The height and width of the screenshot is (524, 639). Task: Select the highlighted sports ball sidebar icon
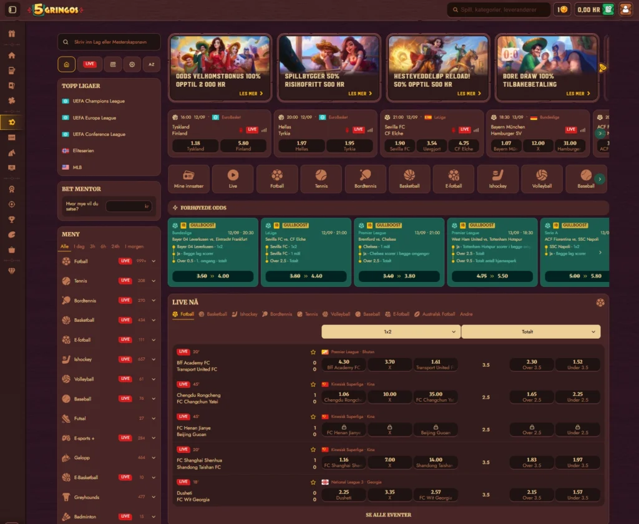(x=12, y=122)
